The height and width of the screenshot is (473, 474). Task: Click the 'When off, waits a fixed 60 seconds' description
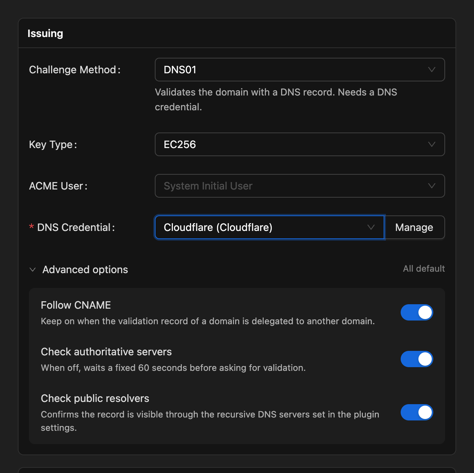point(173,368)
